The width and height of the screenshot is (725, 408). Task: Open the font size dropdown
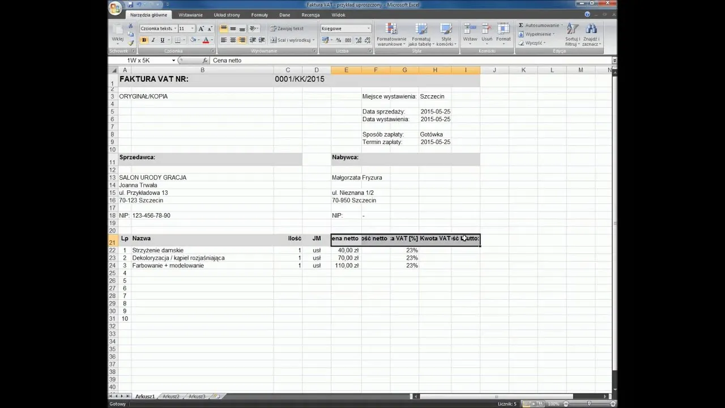click(x=193, y=28)
